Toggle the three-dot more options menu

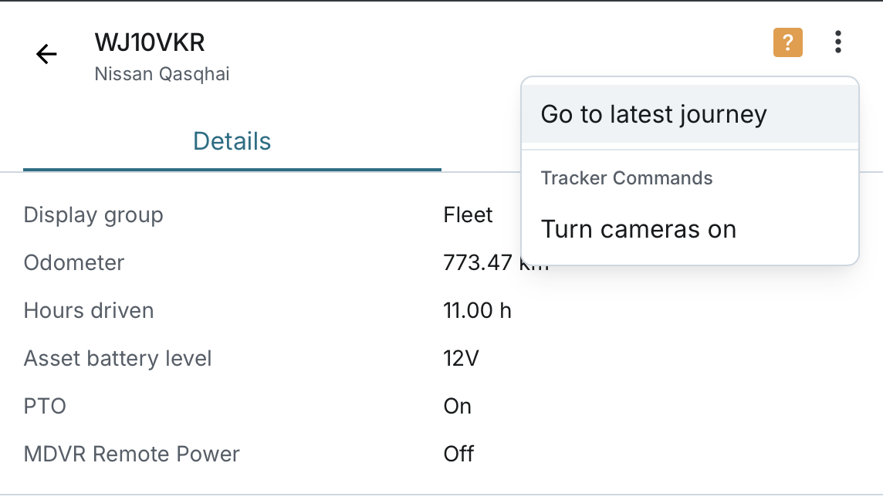pos(837,42)
